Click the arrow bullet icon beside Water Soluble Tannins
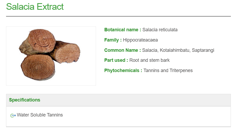The height and width of the screenshot is (132, 238). point(13,115)
